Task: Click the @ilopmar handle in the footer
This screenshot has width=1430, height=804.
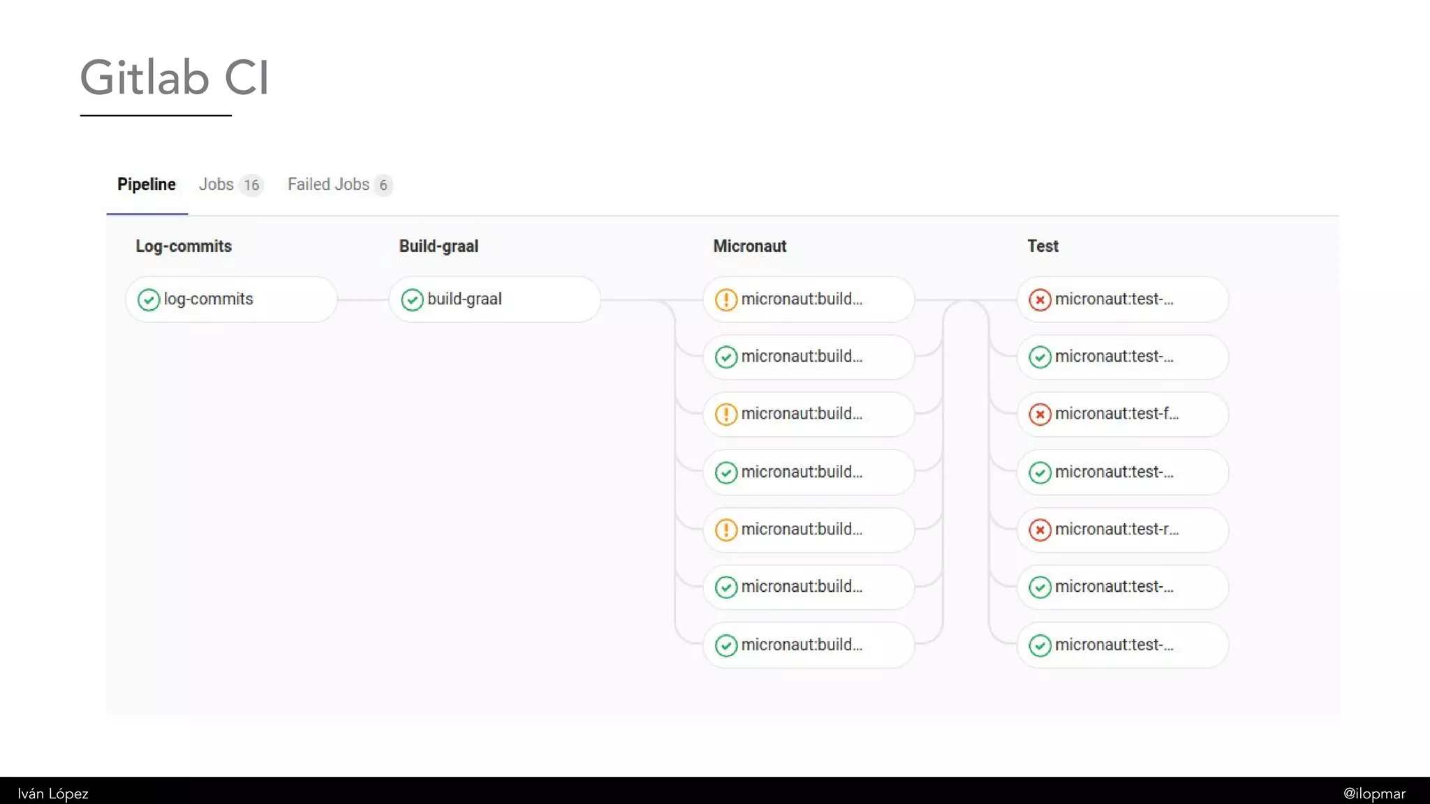Action: point(1374,794)
